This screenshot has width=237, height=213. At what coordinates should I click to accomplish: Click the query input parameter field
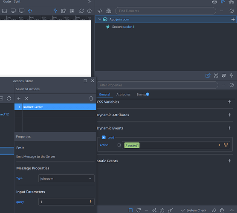point(66,201)
